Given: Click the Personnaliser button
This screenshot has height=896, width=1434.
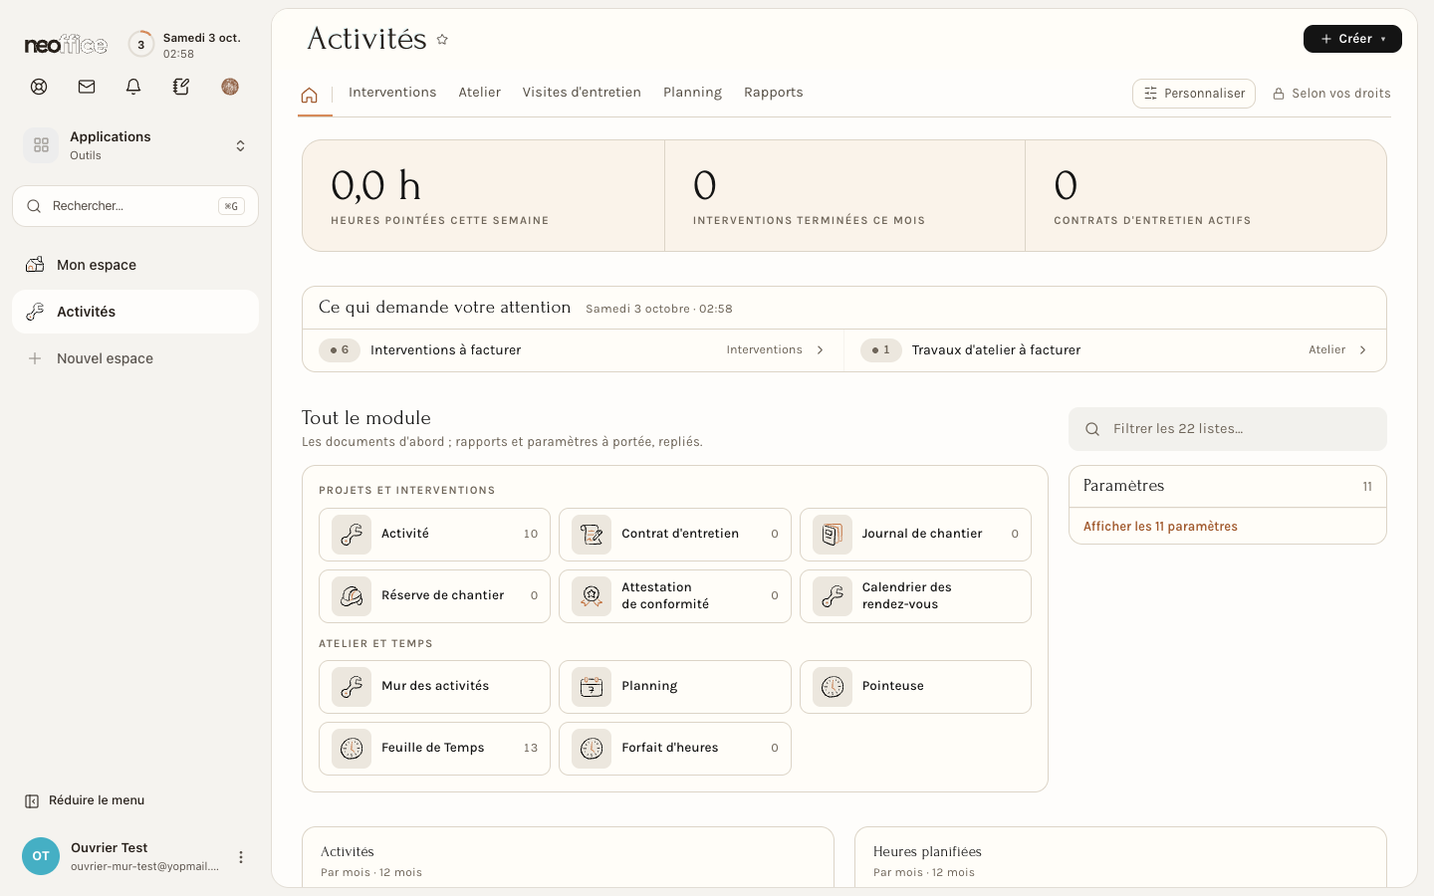Looking at the screenshot, I should coord(1194,94).
